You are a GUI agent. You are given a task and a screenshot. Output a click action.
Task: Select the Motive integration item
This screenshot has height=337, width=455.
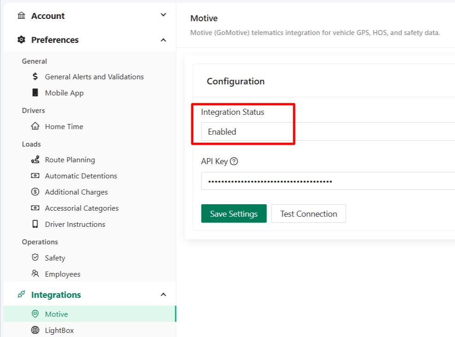point(90,314)
